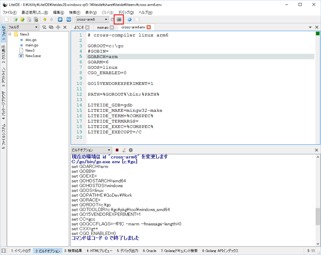
Task: Select New3.exe in the folder tree
Action: coord(33,56)
